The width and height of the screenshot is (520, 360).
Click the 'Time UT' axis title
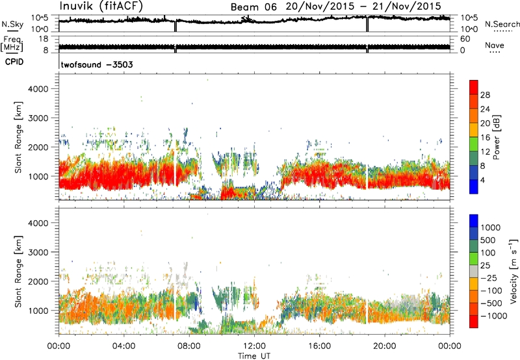pos(254,356)
